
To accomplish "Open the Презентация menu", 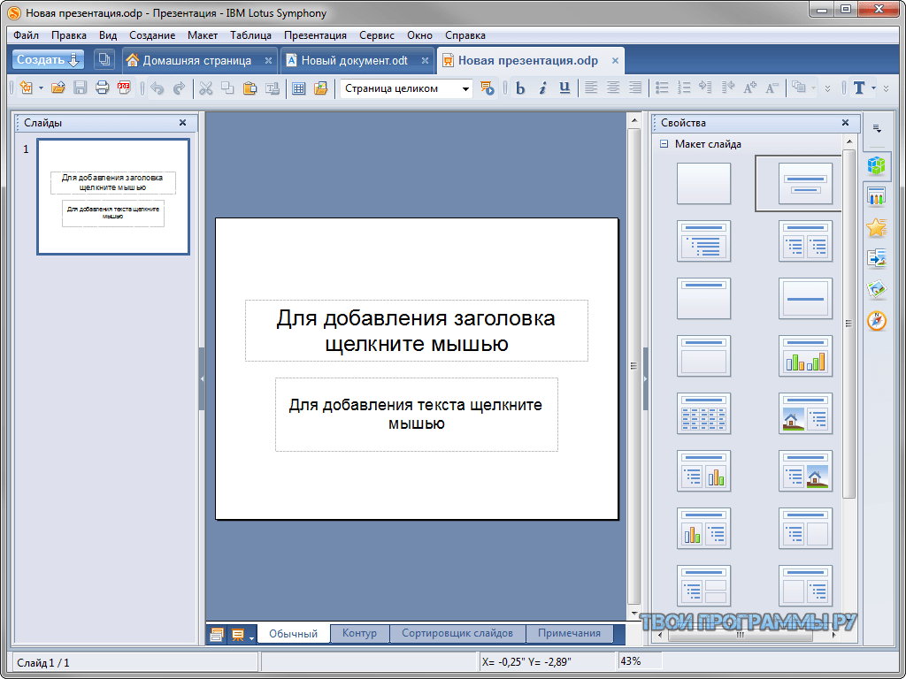I will pos(316,35).
